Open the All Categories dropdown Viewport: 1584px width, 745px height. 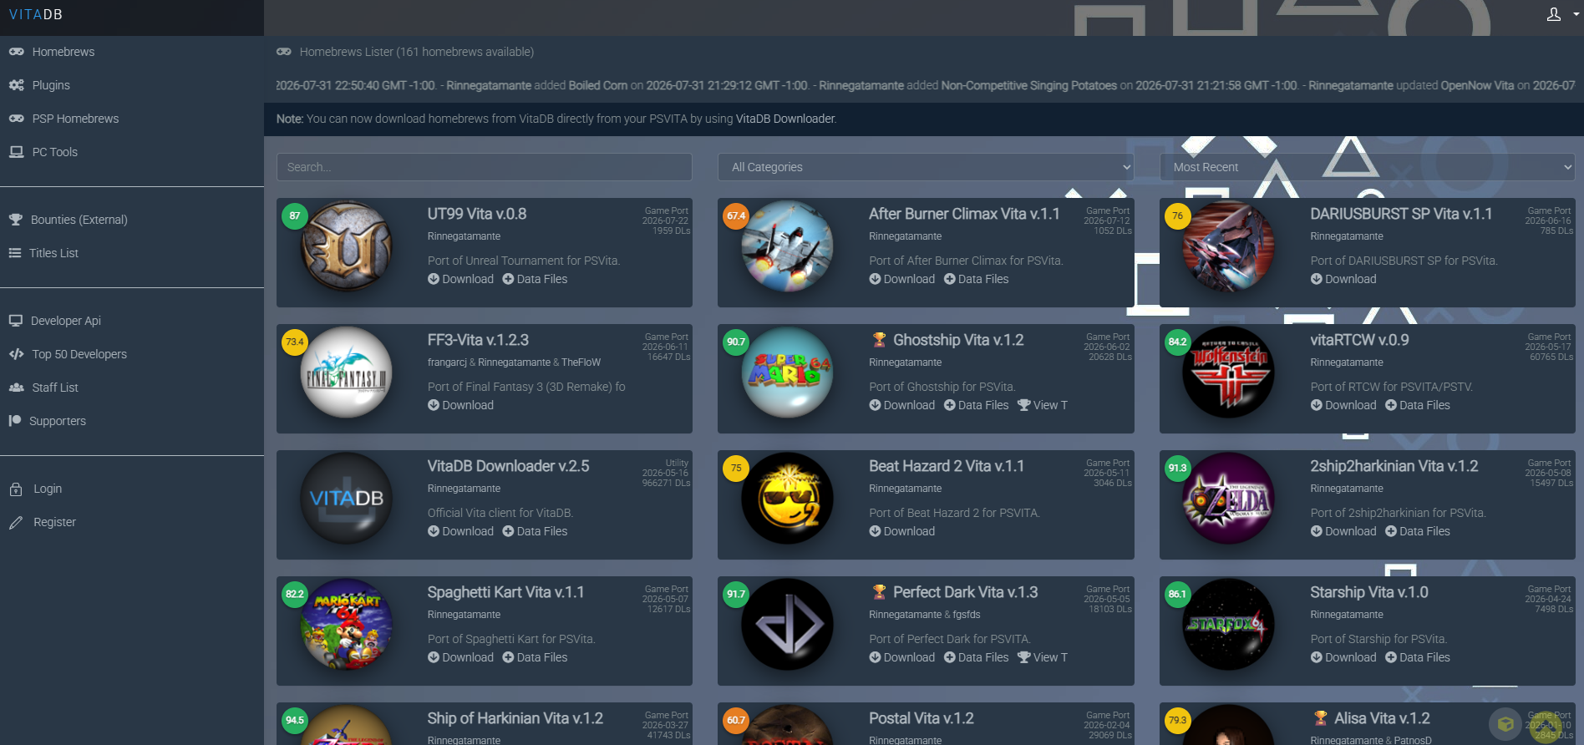coord(926,167)
